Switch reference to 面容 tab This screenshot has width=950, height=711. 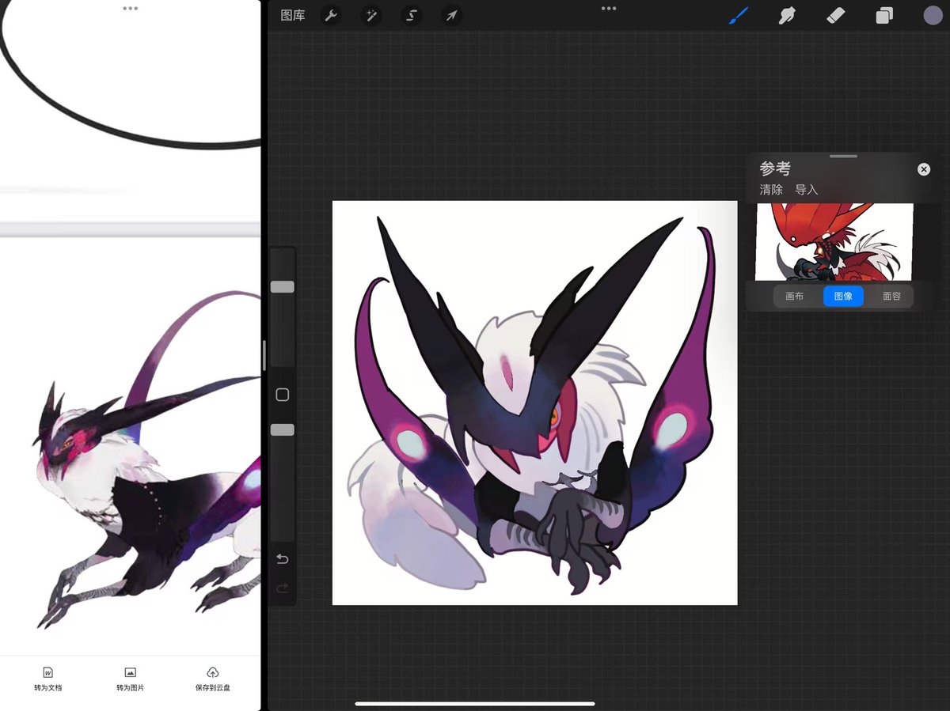pos(891,296)
